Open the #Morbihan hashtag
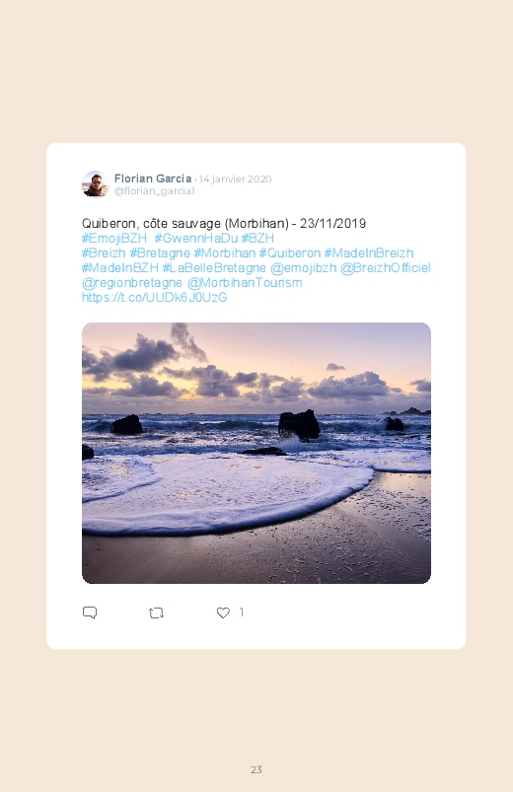Viewport: 513px width, 792px height. point(224,253)
